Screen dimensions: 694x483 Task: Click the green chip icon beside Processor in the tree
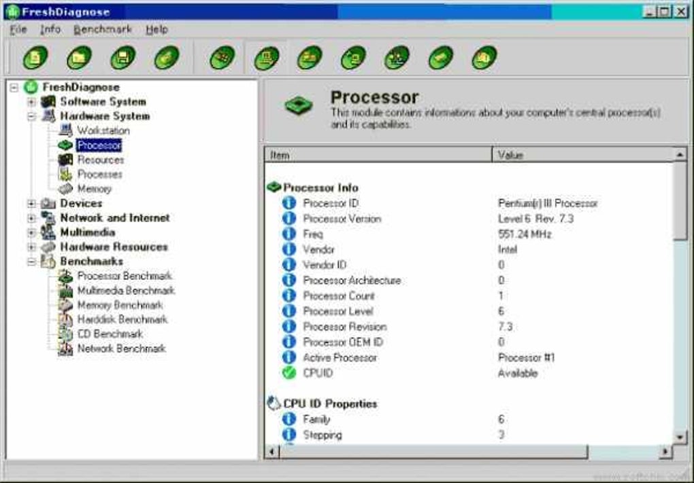pyautogui.click(x=65, y=145)
